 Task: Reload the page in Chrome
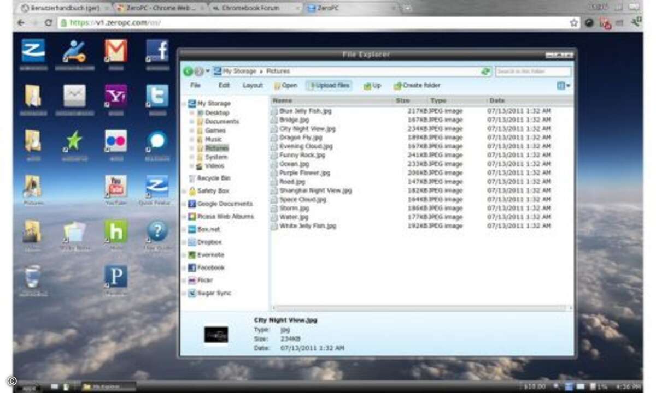coord(48,23)
